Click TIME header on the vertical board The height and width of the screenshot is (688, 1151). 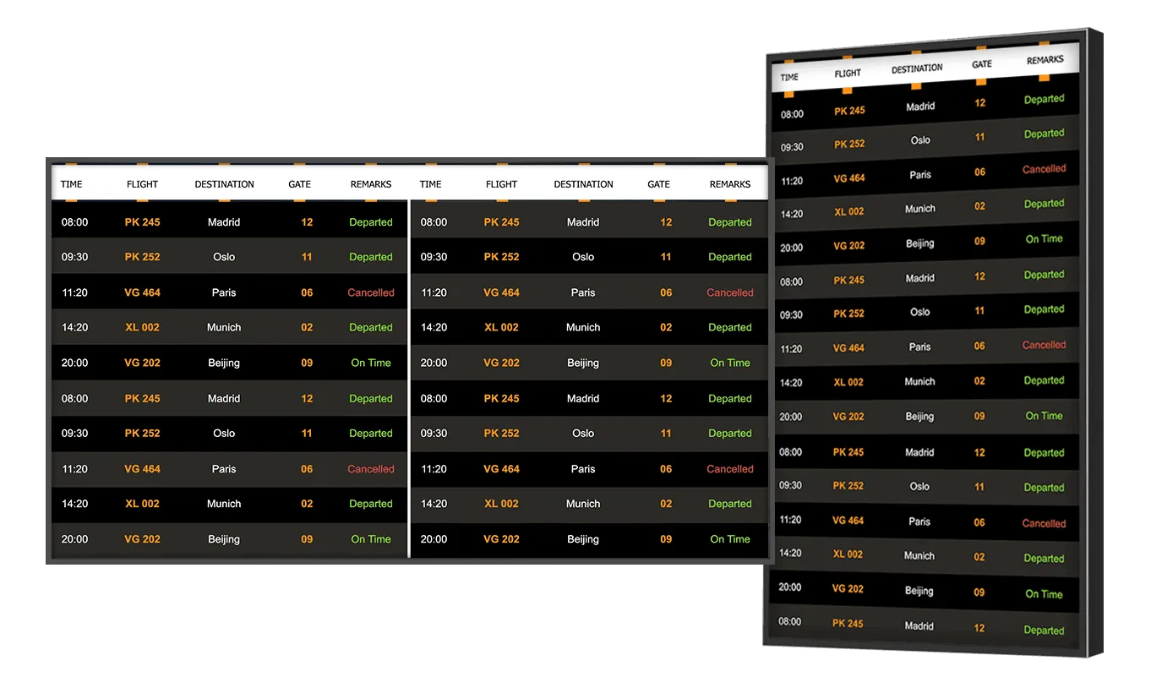click(x=789, y=77)
